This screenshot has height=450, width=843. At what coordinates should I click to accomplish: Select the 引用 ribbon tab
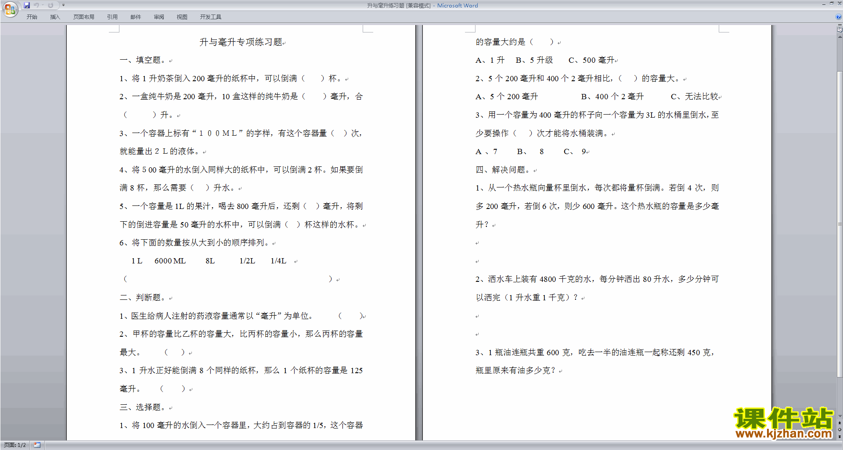pos(112,17)
